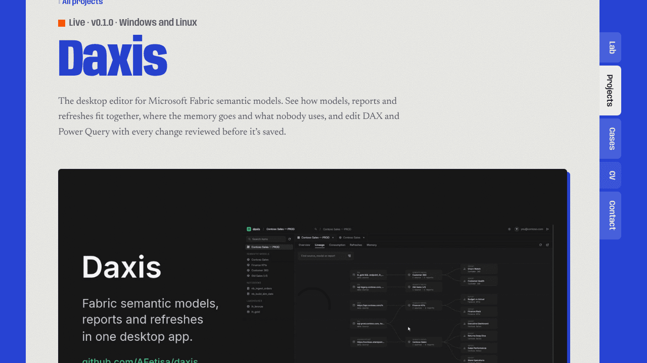Click the white Daxis title inside the demo image

click(122, 267)
